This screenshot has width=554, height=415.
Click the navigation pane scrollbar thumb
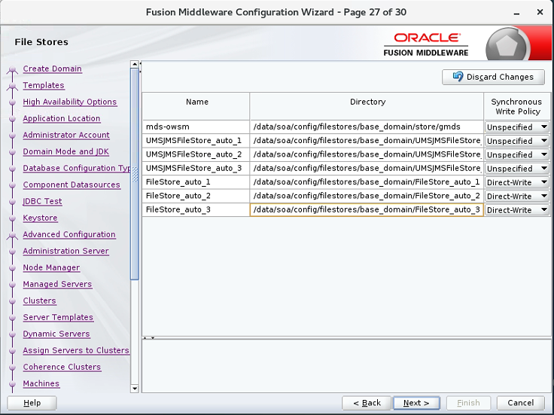point(134,174)
